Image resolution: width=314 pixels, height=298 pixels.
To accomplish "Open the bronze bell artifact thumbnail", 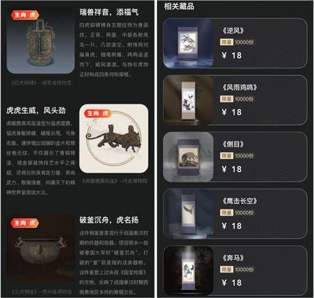I will [x=41, y=40].
